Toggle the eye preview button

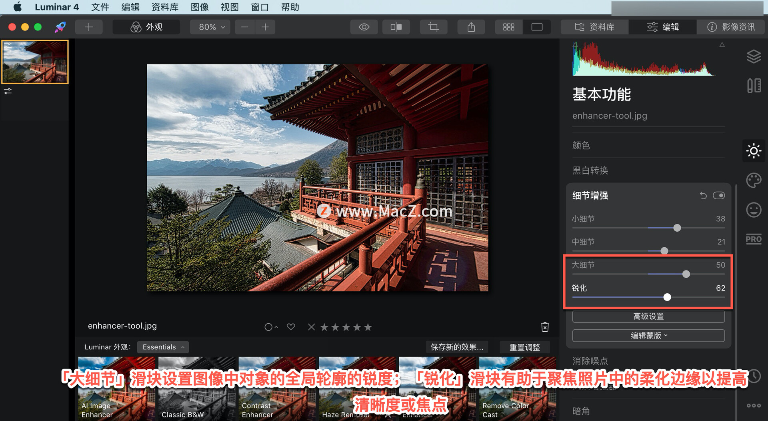pyautogui.click(x=364, y=27)
